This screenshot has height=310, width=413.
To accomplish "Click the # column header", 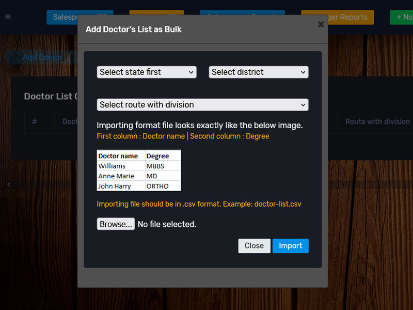I will [x=35, y=122].
